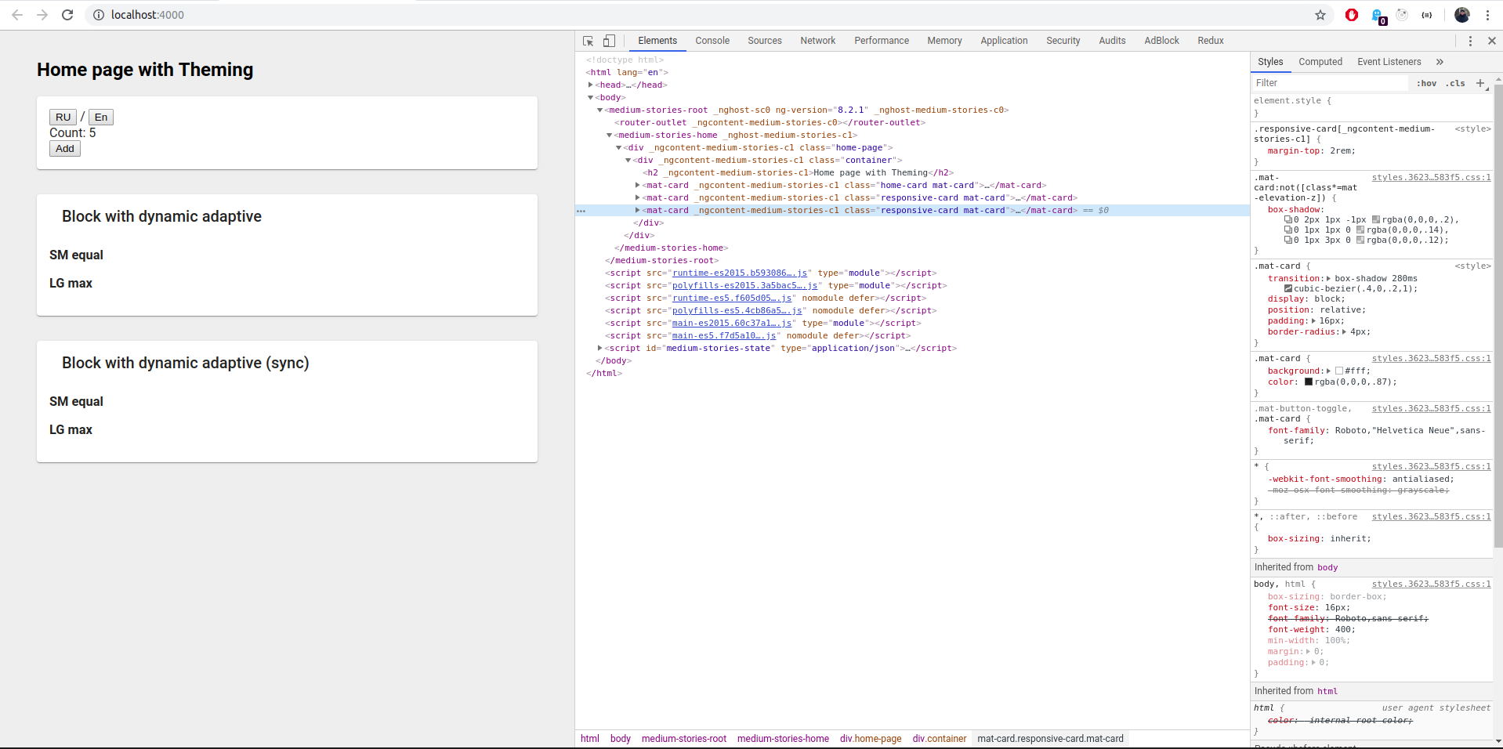This screenshot has height=749, width=1503.
Task: Collapse the medium-stories-home node
Action: point(610,136)
